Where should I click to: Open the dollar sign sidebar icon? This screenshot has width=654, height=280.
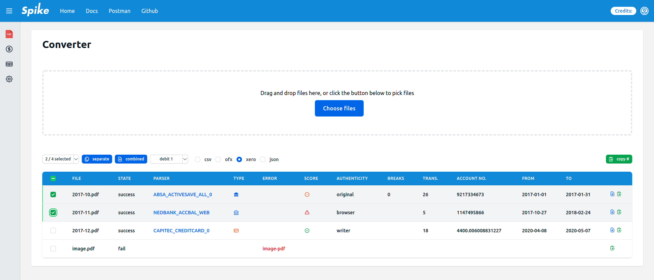click(x=9, y=49)
